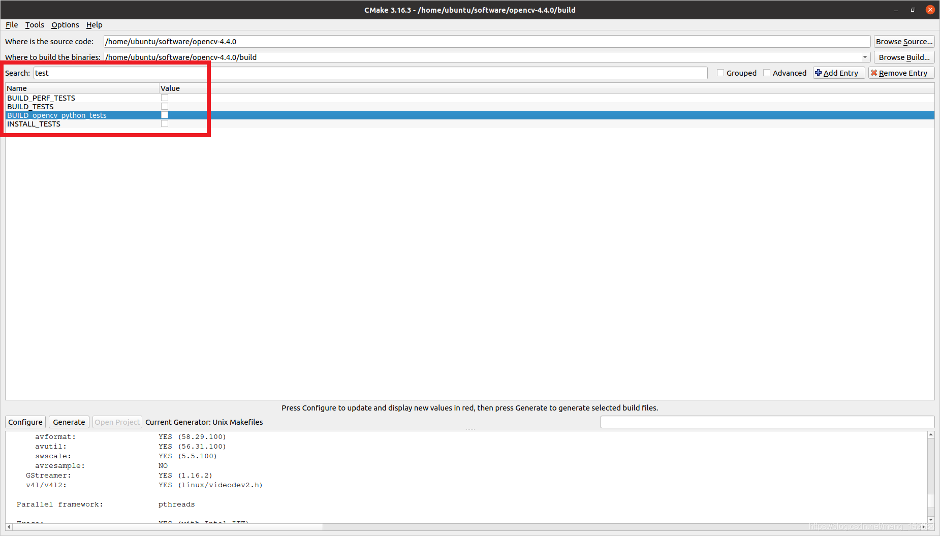
Task: Select the INSTALL_TESTS entry name
Action: [x=34, y=124]
